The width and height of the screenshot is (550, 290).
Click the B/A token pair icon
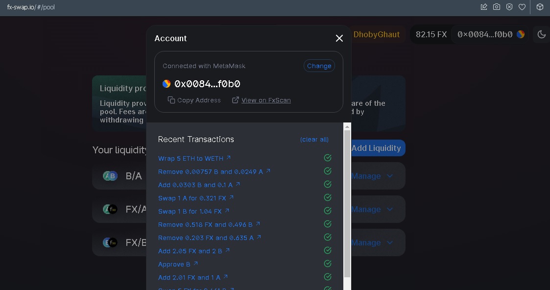[110, 176]
